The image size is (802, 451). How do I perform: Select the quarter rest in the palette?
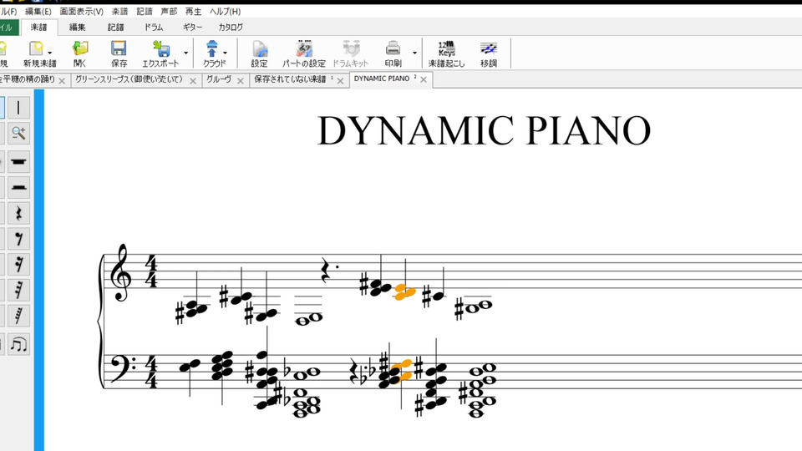pos(18,212)
